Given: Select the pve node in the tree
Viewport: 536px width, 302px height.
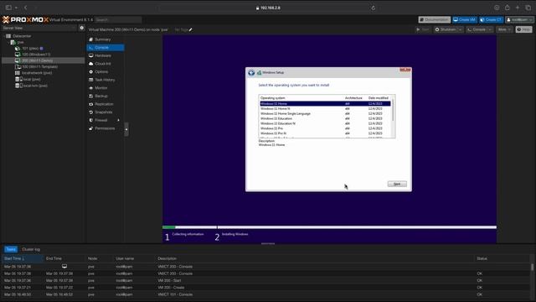Looking at the screenshot, I should [x=20, y=42].
